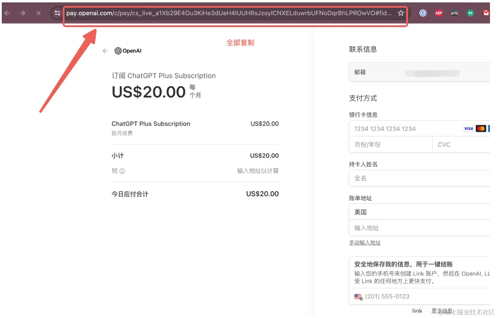This screenshot has width=497, height=318.
Task: Click the large US$20.00 price
Action: click(x=148, y=92)
